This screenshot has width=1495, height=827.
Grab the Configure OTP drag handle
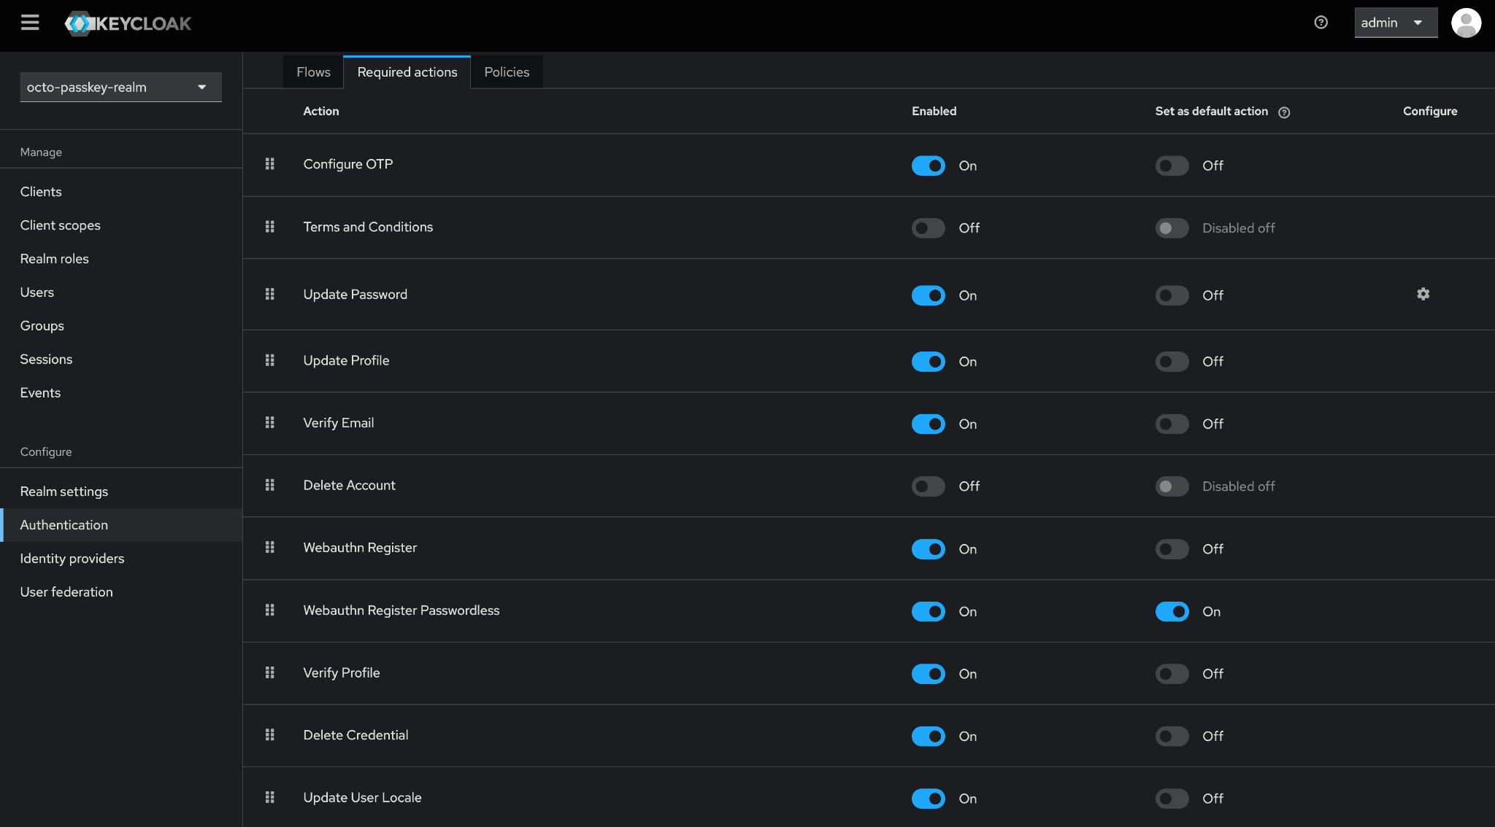(269, 164)
